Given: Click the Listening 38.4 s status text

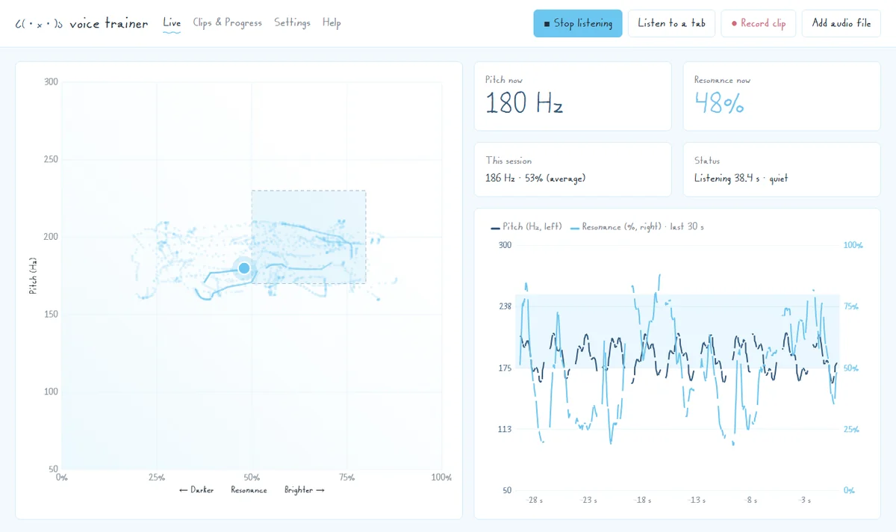Looking at the screenshot, I should tap(741, 179).
